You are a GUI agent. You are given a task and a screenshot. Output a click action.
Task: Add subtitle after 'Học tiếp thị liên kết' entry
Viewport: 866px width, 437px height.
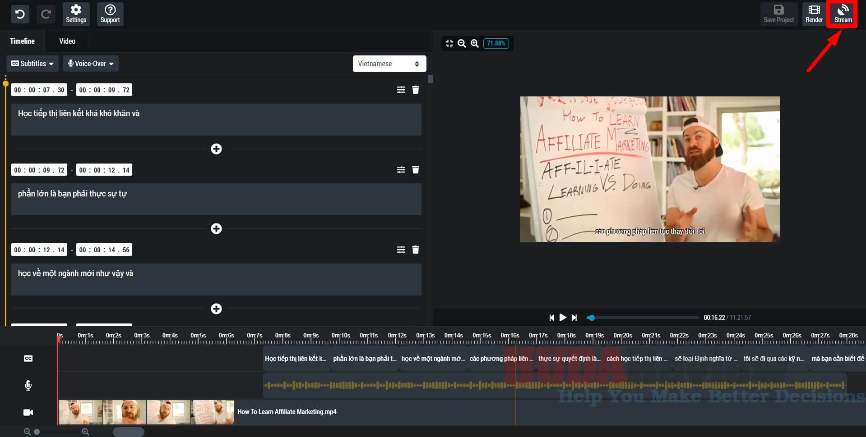[x=216, y=149]
